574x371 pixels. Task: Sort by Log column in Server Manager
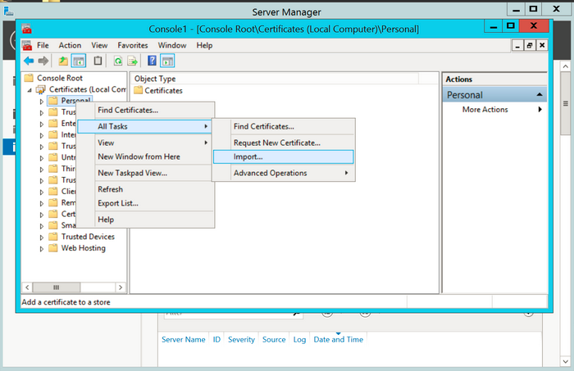click(x=299, y=340)
